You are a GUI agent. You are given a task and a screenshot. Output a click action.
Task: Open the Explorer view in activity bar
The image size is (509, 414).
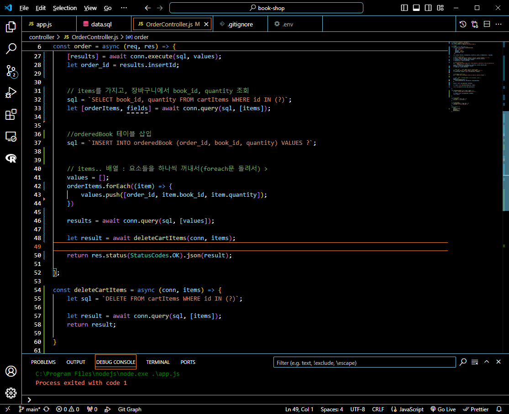(x=10, y=27)
